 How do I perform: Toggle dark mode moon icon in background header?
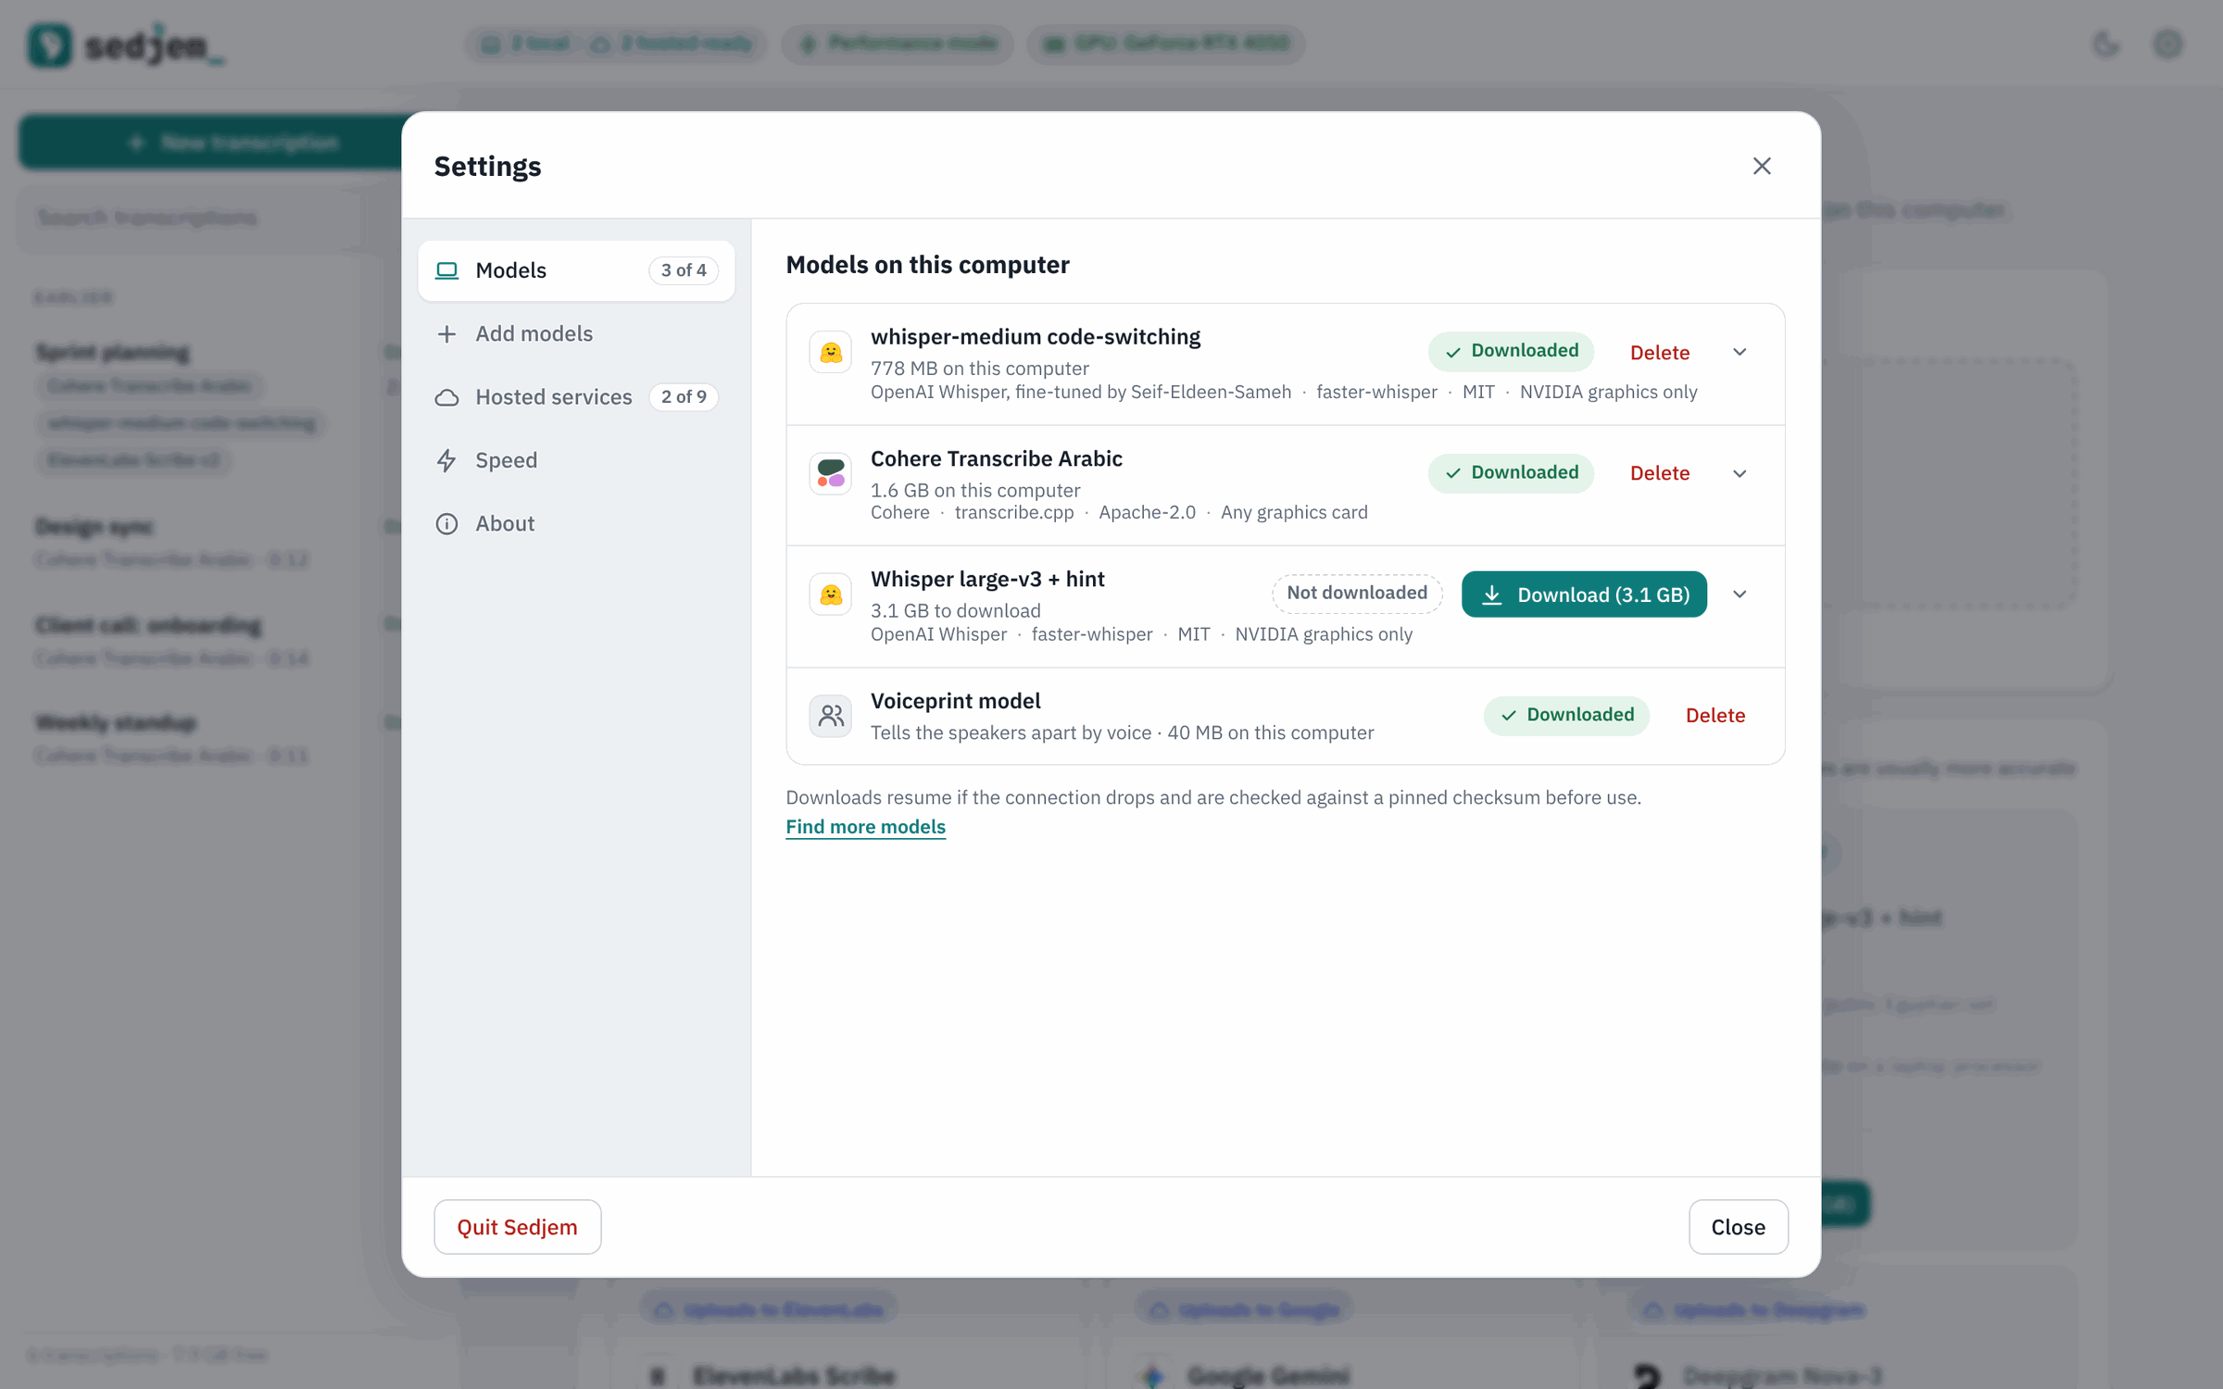click(2106, 44)
